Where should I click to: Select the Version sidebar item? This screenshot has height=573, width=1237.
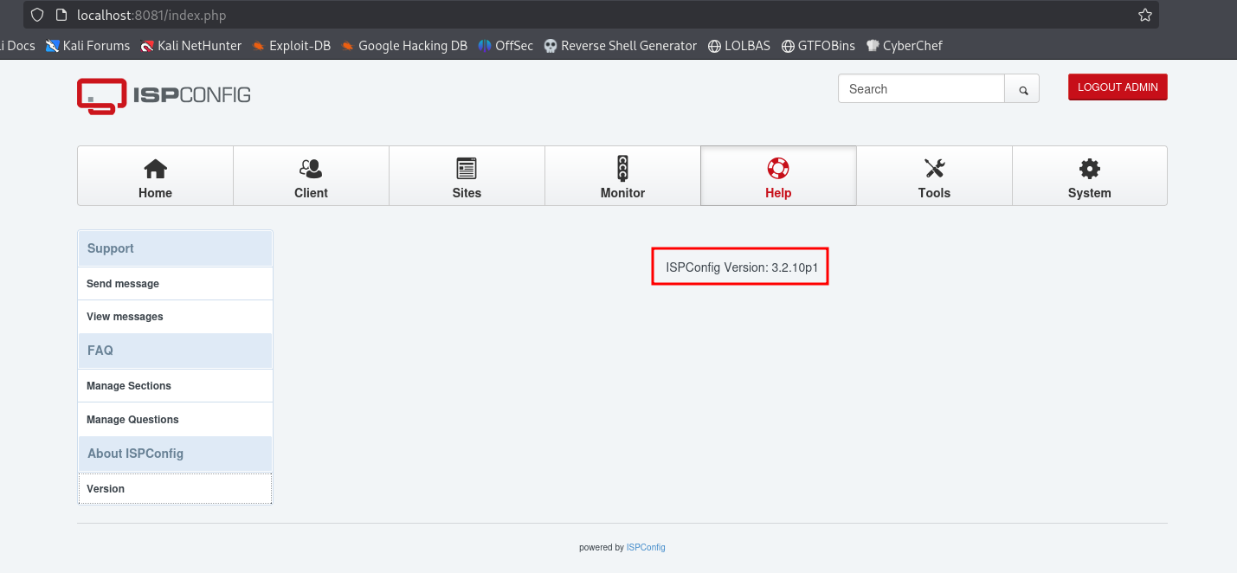tap(106, 489)
